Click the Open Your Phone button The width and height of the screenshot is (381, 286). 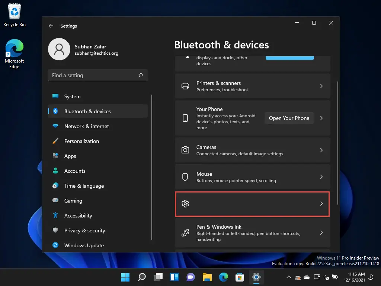[x=289, y=118]
